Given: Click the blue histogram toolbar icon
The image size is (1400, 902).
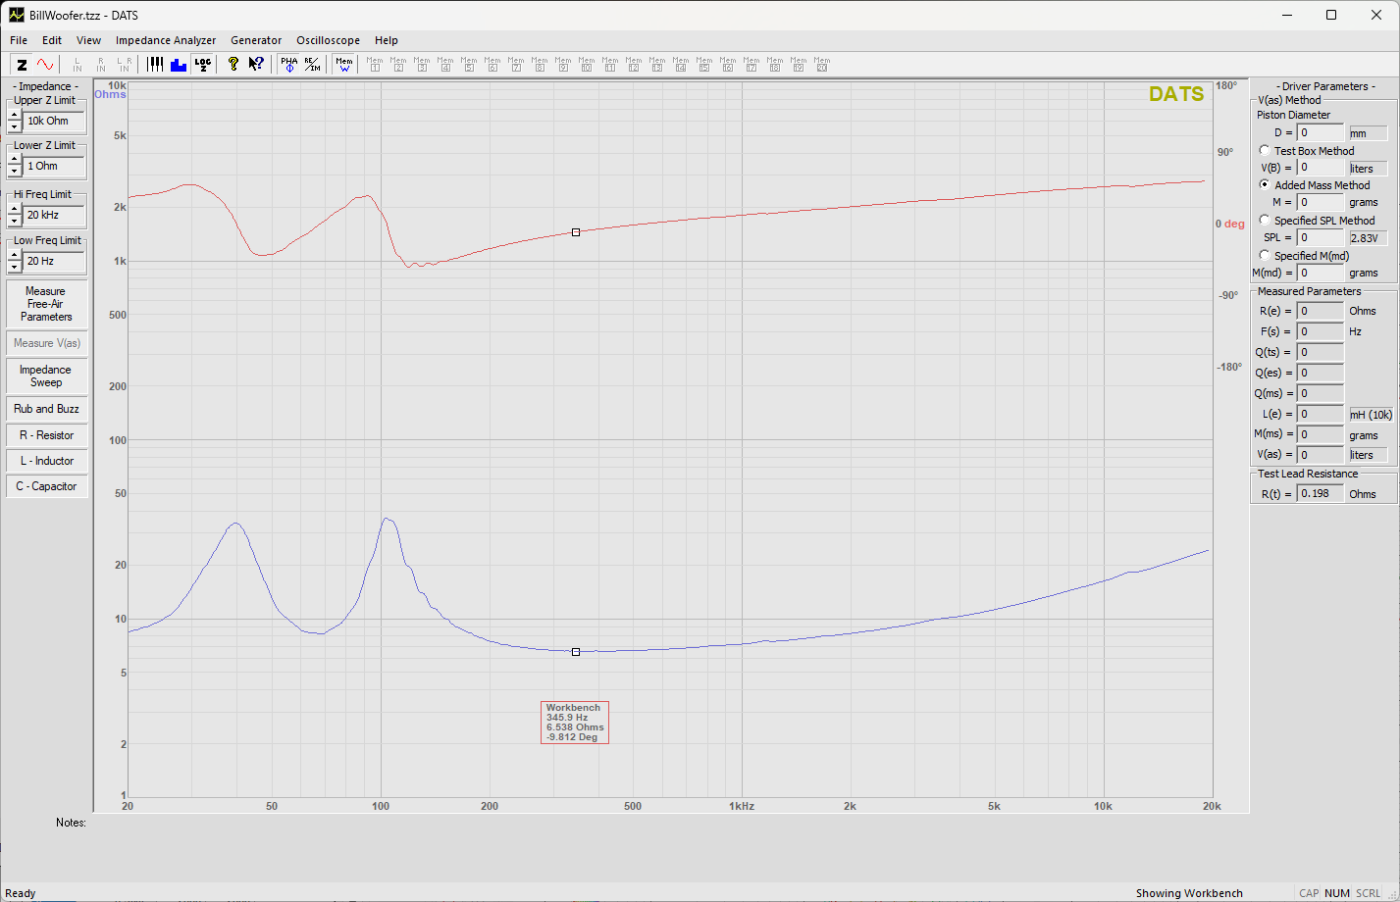Looking at the screenshot, I should click(x=179, y=65).
